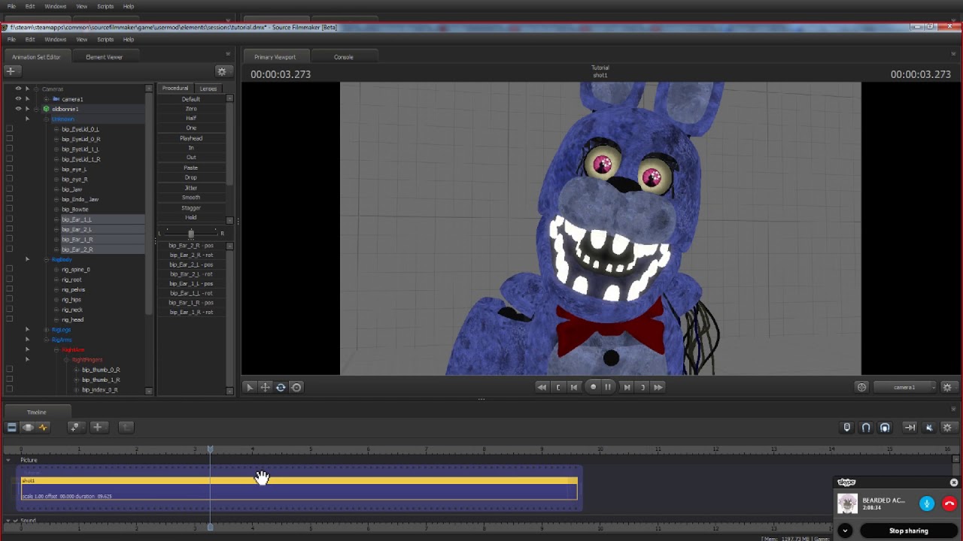Click the arrow-to-bar timeline icon
963x541 pixels.
click(x=910, y=428)
